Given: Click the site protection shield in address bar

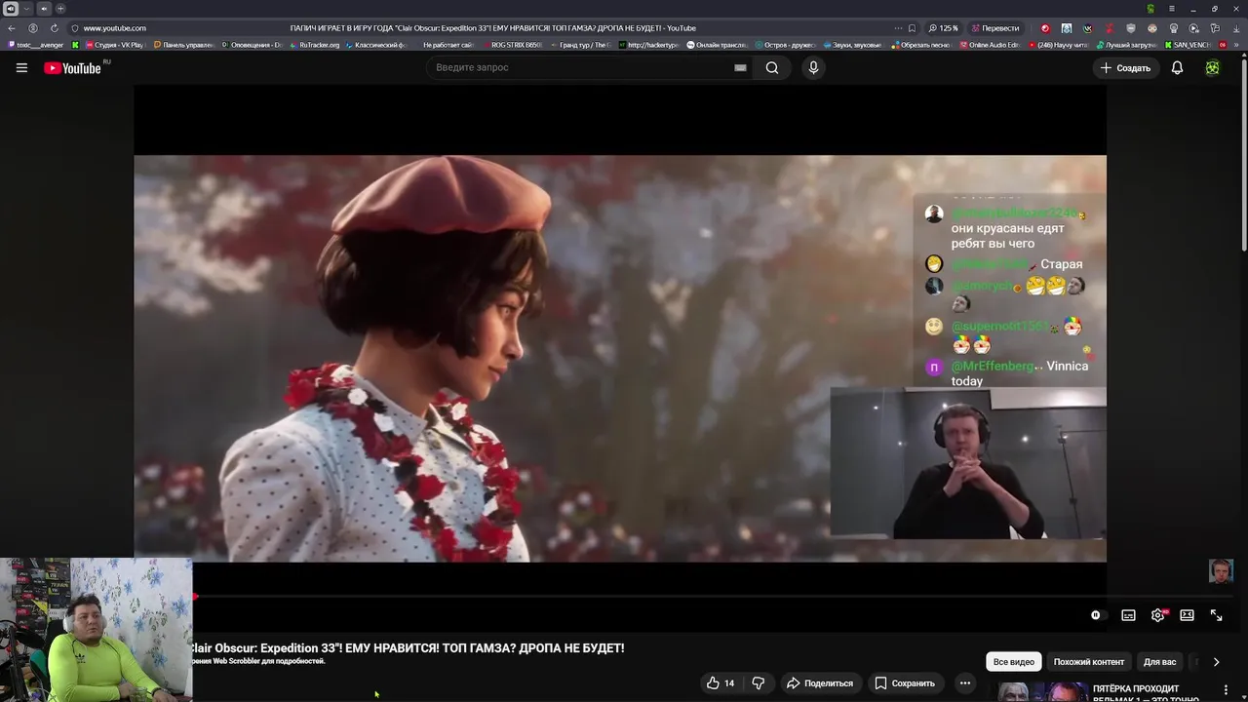Looking at the screenshot, I should click(75, 28).
